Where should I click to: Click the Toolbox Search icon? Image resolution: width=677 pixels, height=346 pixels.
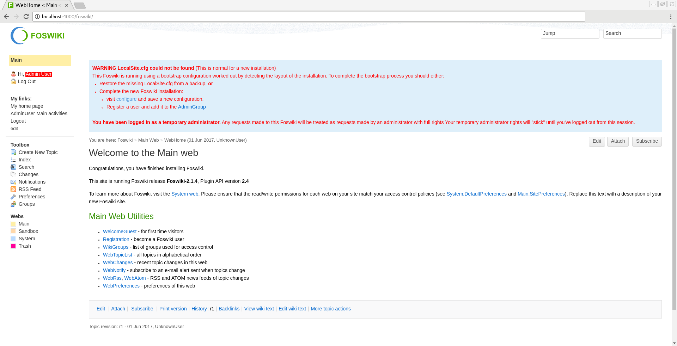13,167
